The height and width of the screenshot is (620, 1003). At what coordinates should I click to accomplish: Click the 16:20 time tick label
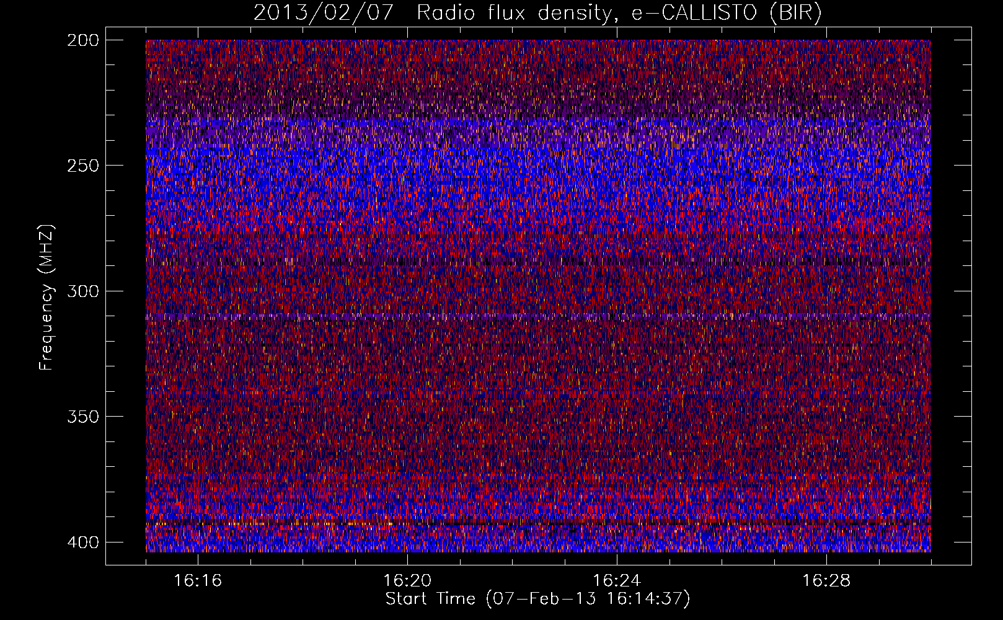(407, 581)
